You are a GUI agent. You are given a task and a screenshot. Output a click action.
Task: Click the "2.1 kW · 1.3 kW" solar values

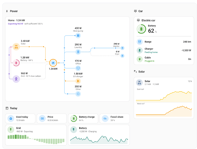152,84
